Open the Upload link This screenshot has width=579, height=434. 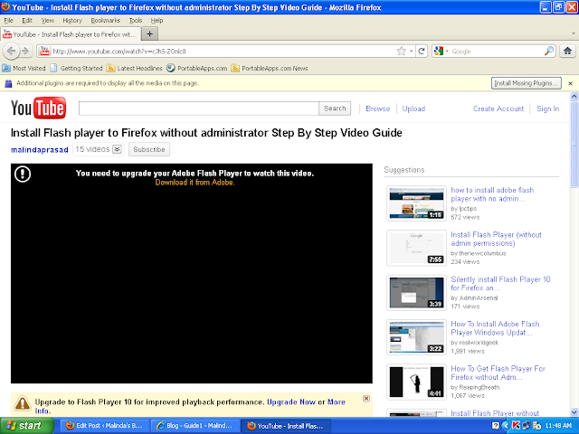click(413, 108)
